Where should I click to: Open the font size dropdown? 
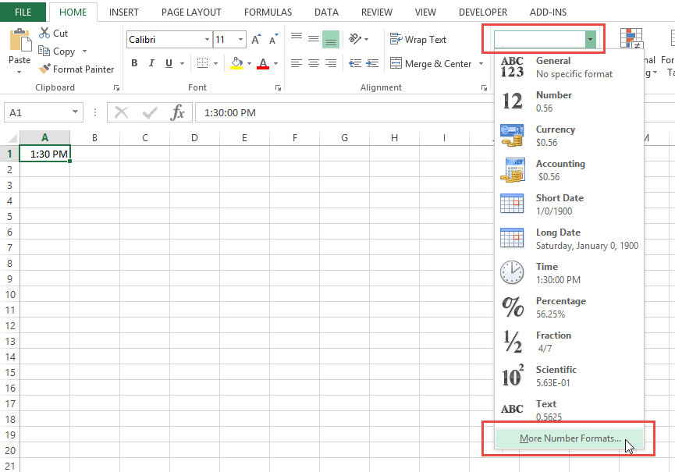(240, 39)
